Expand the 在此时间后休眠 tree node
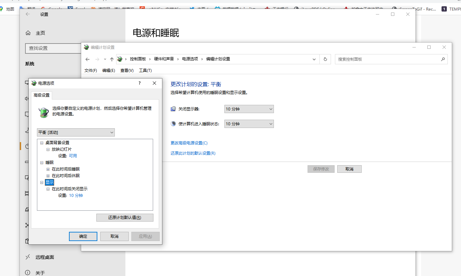The height and width of the screenshot is (276, 461). [48, 176]
